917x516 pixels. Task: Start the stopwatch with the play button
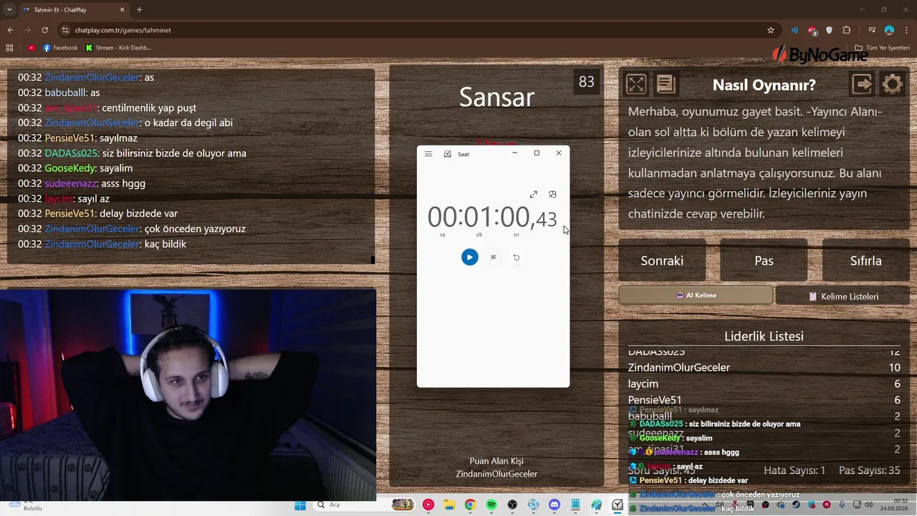tap(469, 257)
